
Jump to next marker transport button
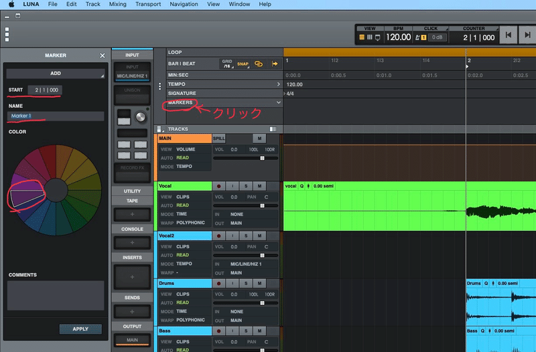coord(527,35)
